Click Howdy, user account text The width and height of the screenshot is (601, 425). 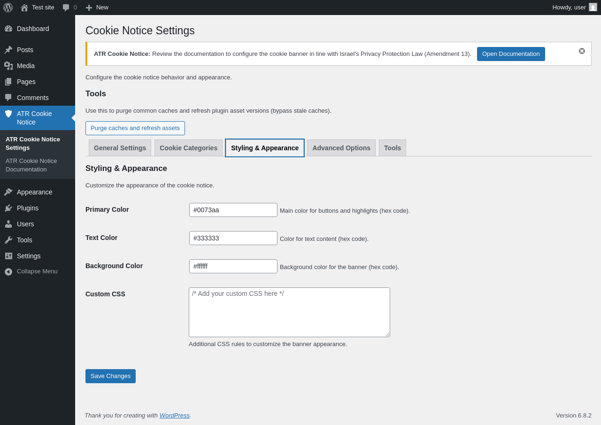[x=569, y=8]
